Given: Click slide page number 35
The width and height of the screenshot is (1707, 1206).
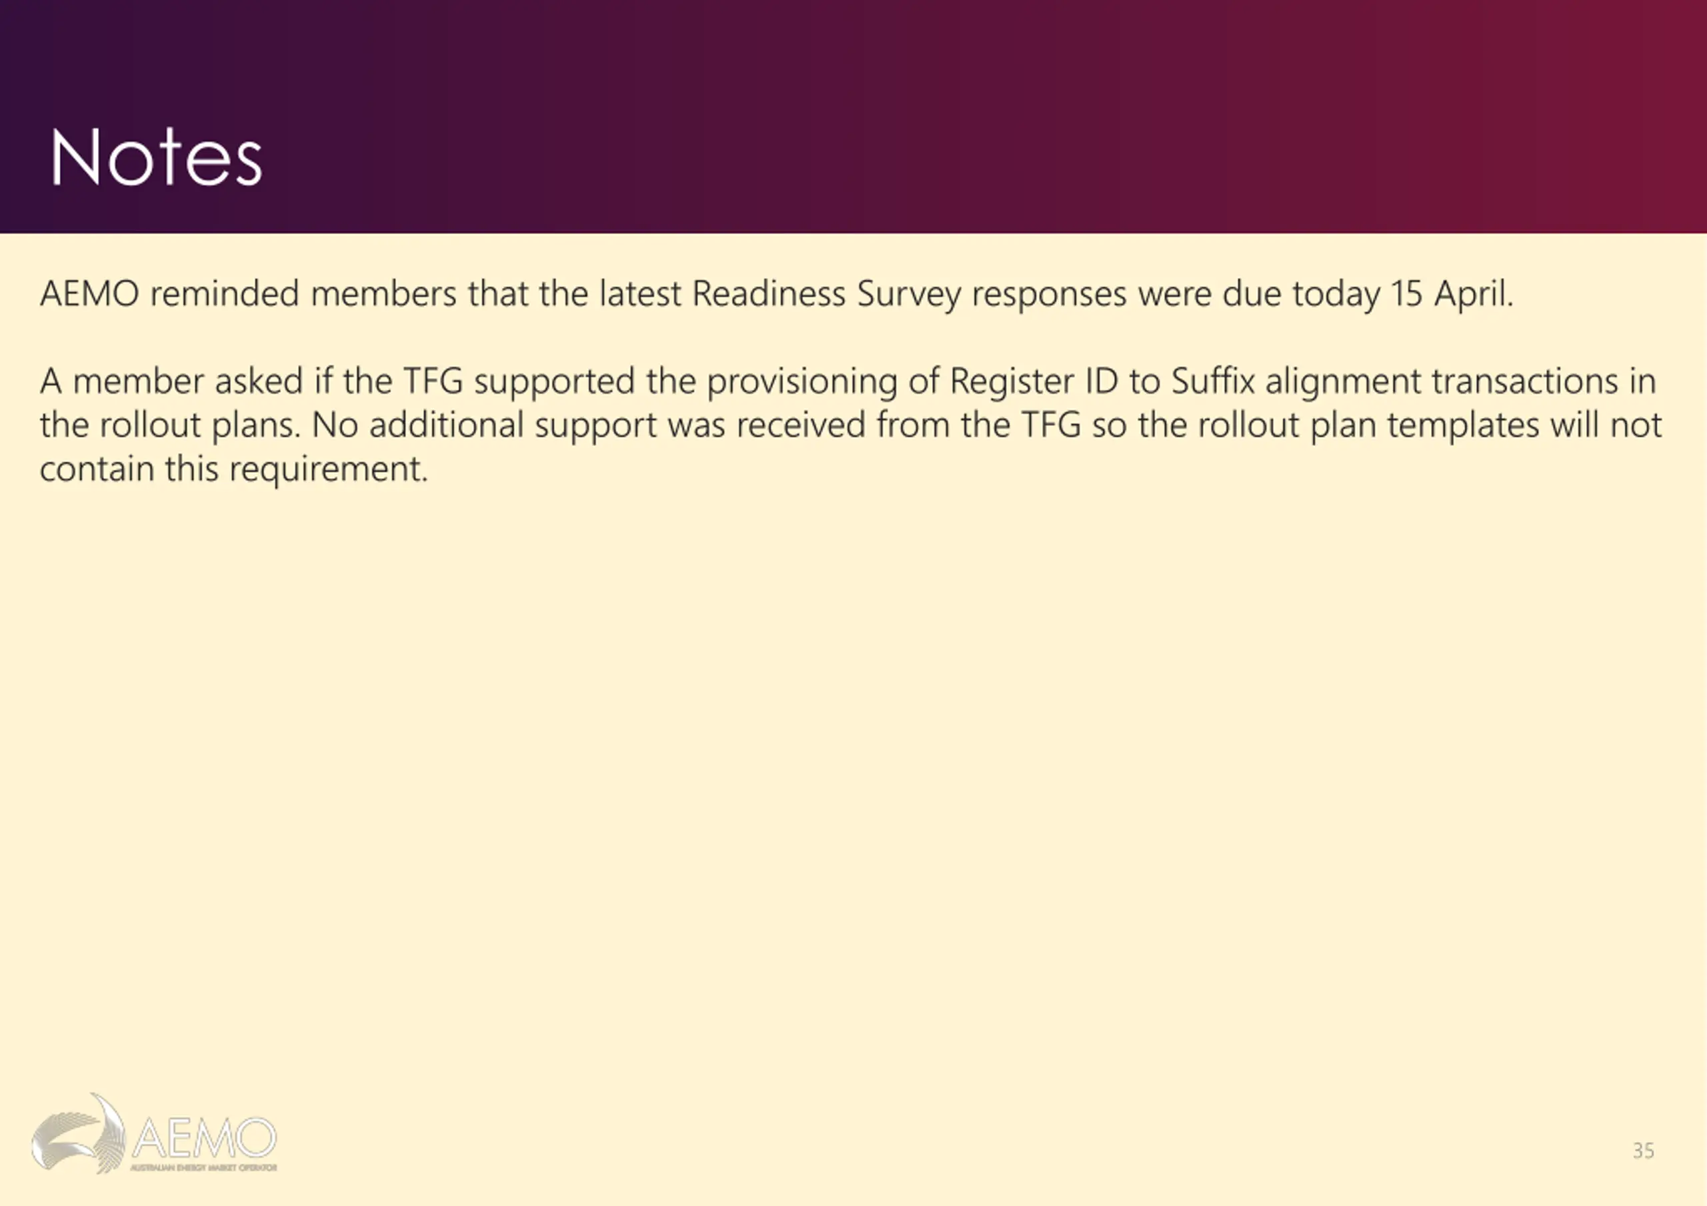Looking at the screenshot, I should [x=1643, y=1150].
